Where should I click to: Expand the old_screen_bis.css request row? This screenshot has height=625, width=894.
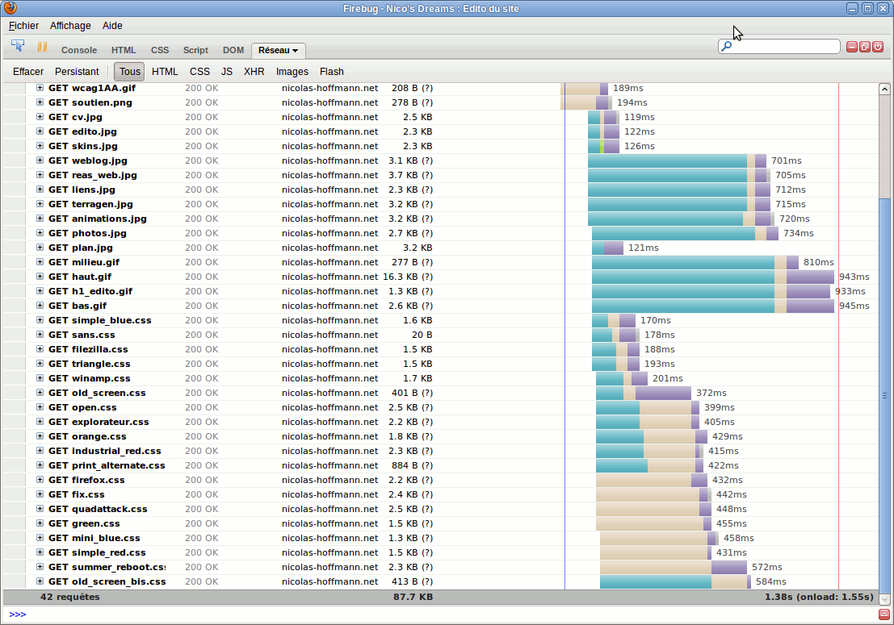pos(40,581)
